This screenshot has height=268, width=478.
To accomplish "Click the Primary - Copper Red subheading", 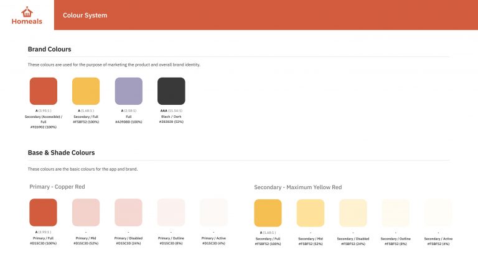I will [57, 187].
